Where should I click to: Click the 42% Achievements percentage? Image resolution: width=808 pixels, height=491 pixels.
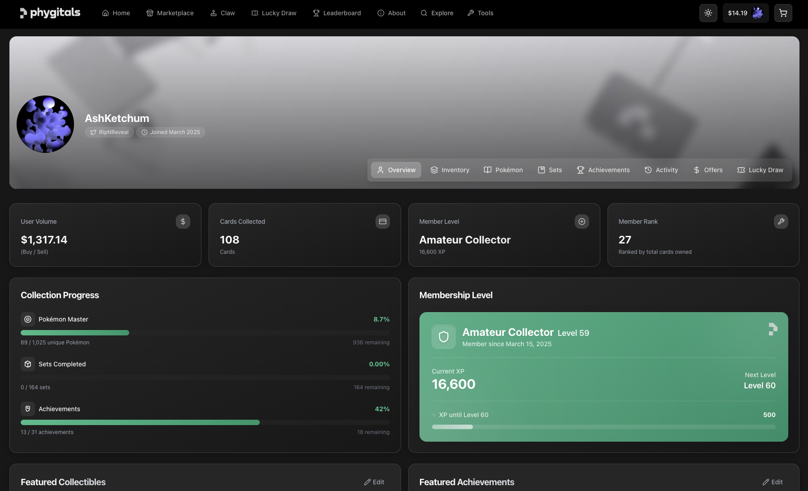click(x=382, y=409)
